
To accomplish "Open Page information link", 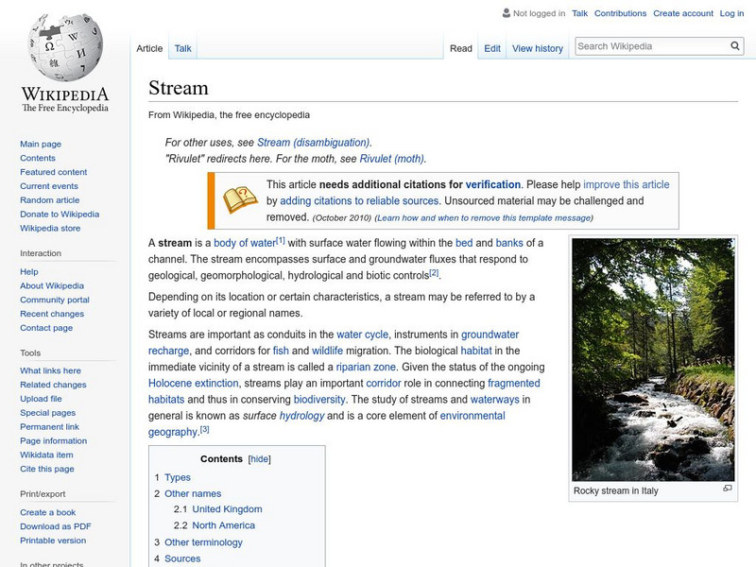I will pyautogui.click(x=54, y=440).
